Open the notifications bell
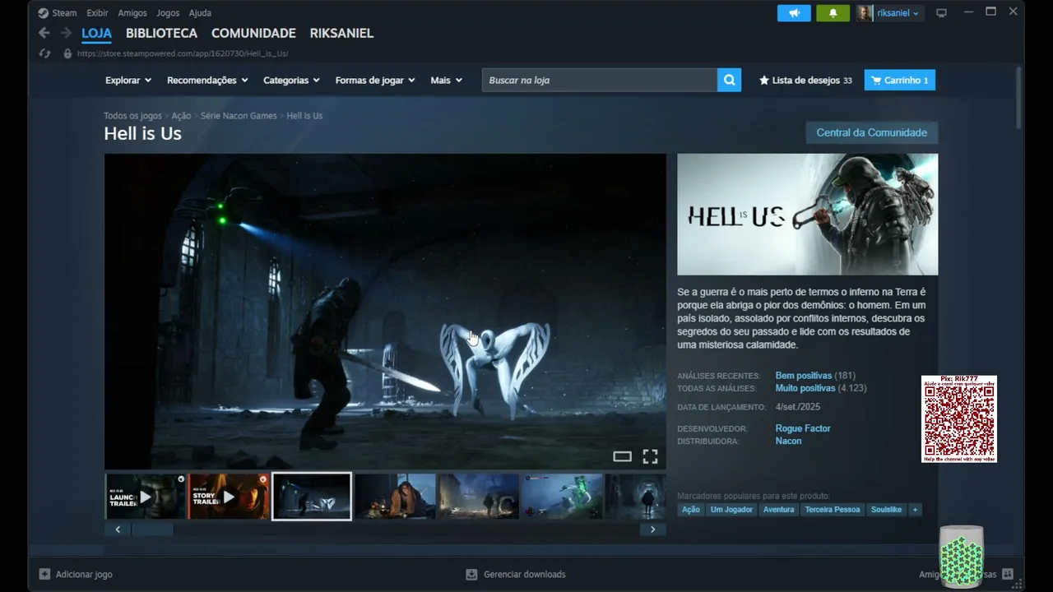 click(x=833, y=13)
